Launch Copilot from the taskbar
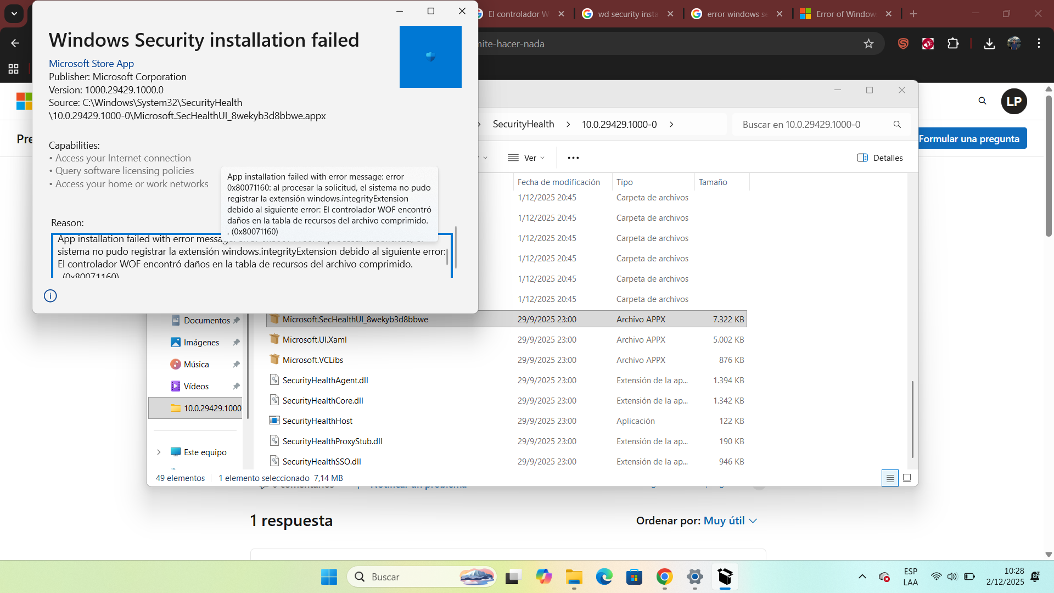 click(x=543, y=577)
